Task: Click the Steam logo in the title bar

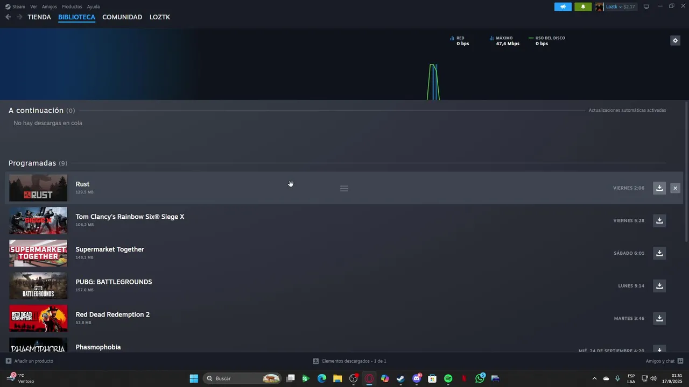Action: (x=8, y=6)
